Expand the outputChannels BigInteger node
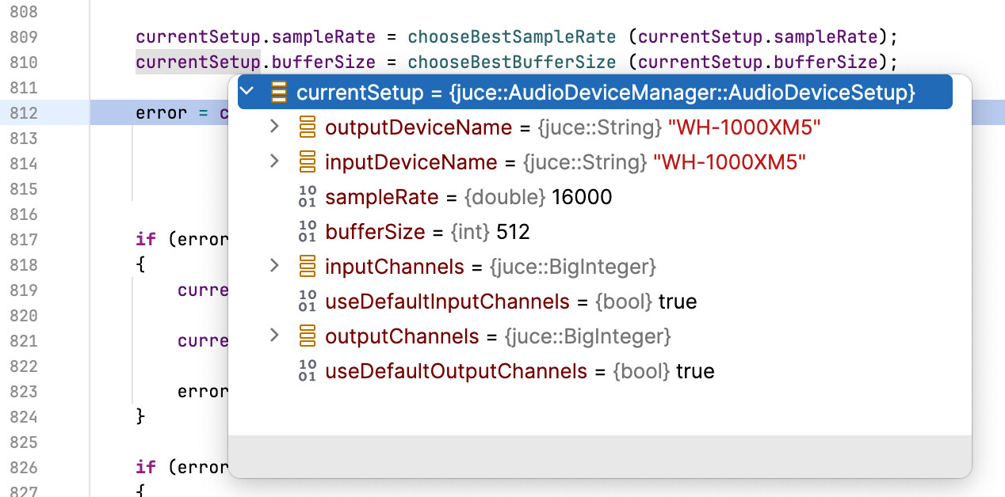The width and height of the screenshot is (1005, 497). [x=274, y=336]
